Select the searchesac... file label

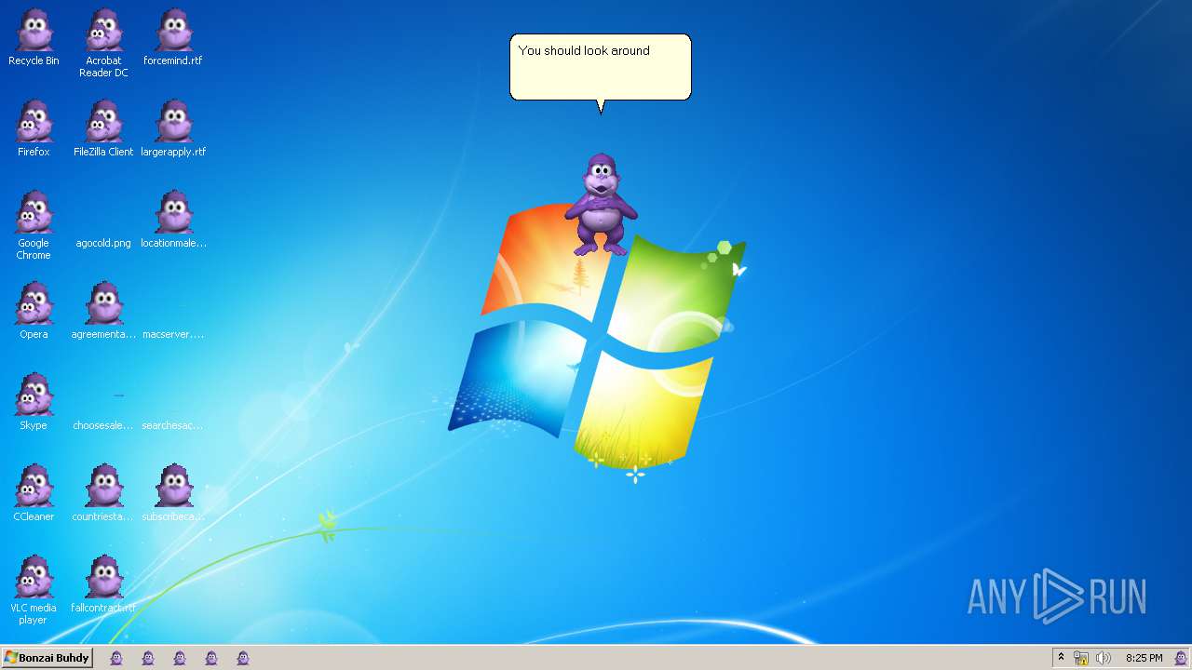pos(173,425)
